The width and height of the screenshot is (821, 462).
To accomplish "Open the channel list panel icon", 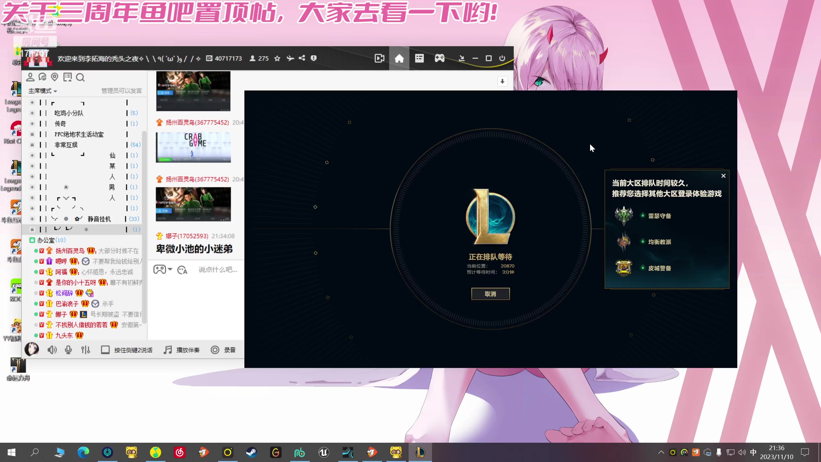I will (419, 58).
